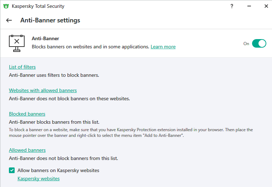Screen dimensions: 272x187
Task: Open the Kaspersky websites link
Action: point(39,178)
